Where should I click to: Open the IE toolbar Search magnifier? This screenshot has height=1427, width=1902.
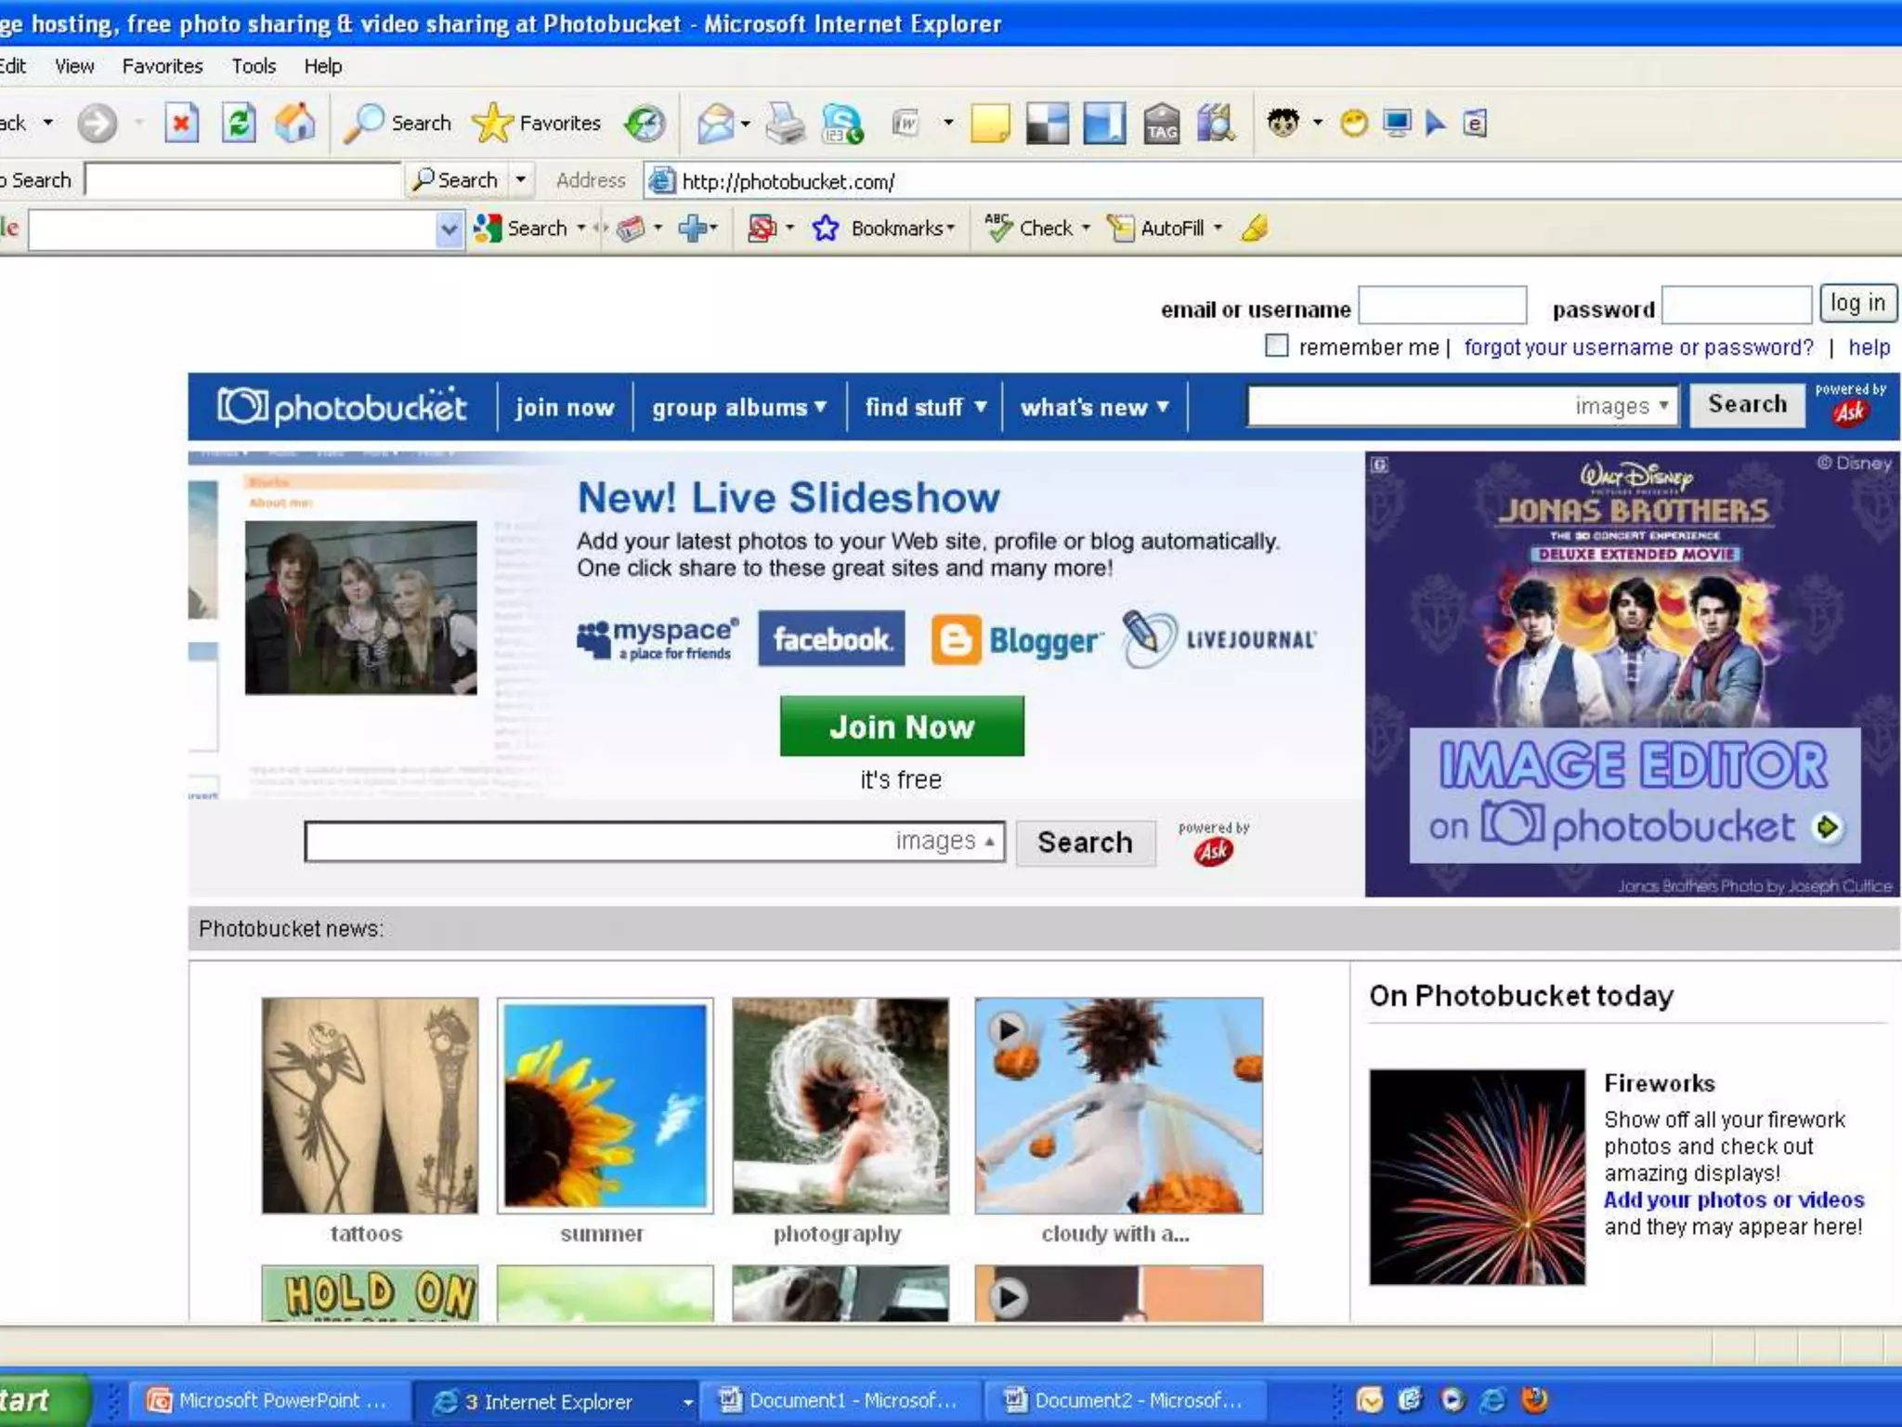point(397,123)
